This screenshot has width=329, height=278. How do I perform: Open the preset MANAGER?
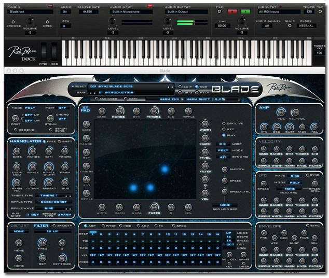[97, 99]
